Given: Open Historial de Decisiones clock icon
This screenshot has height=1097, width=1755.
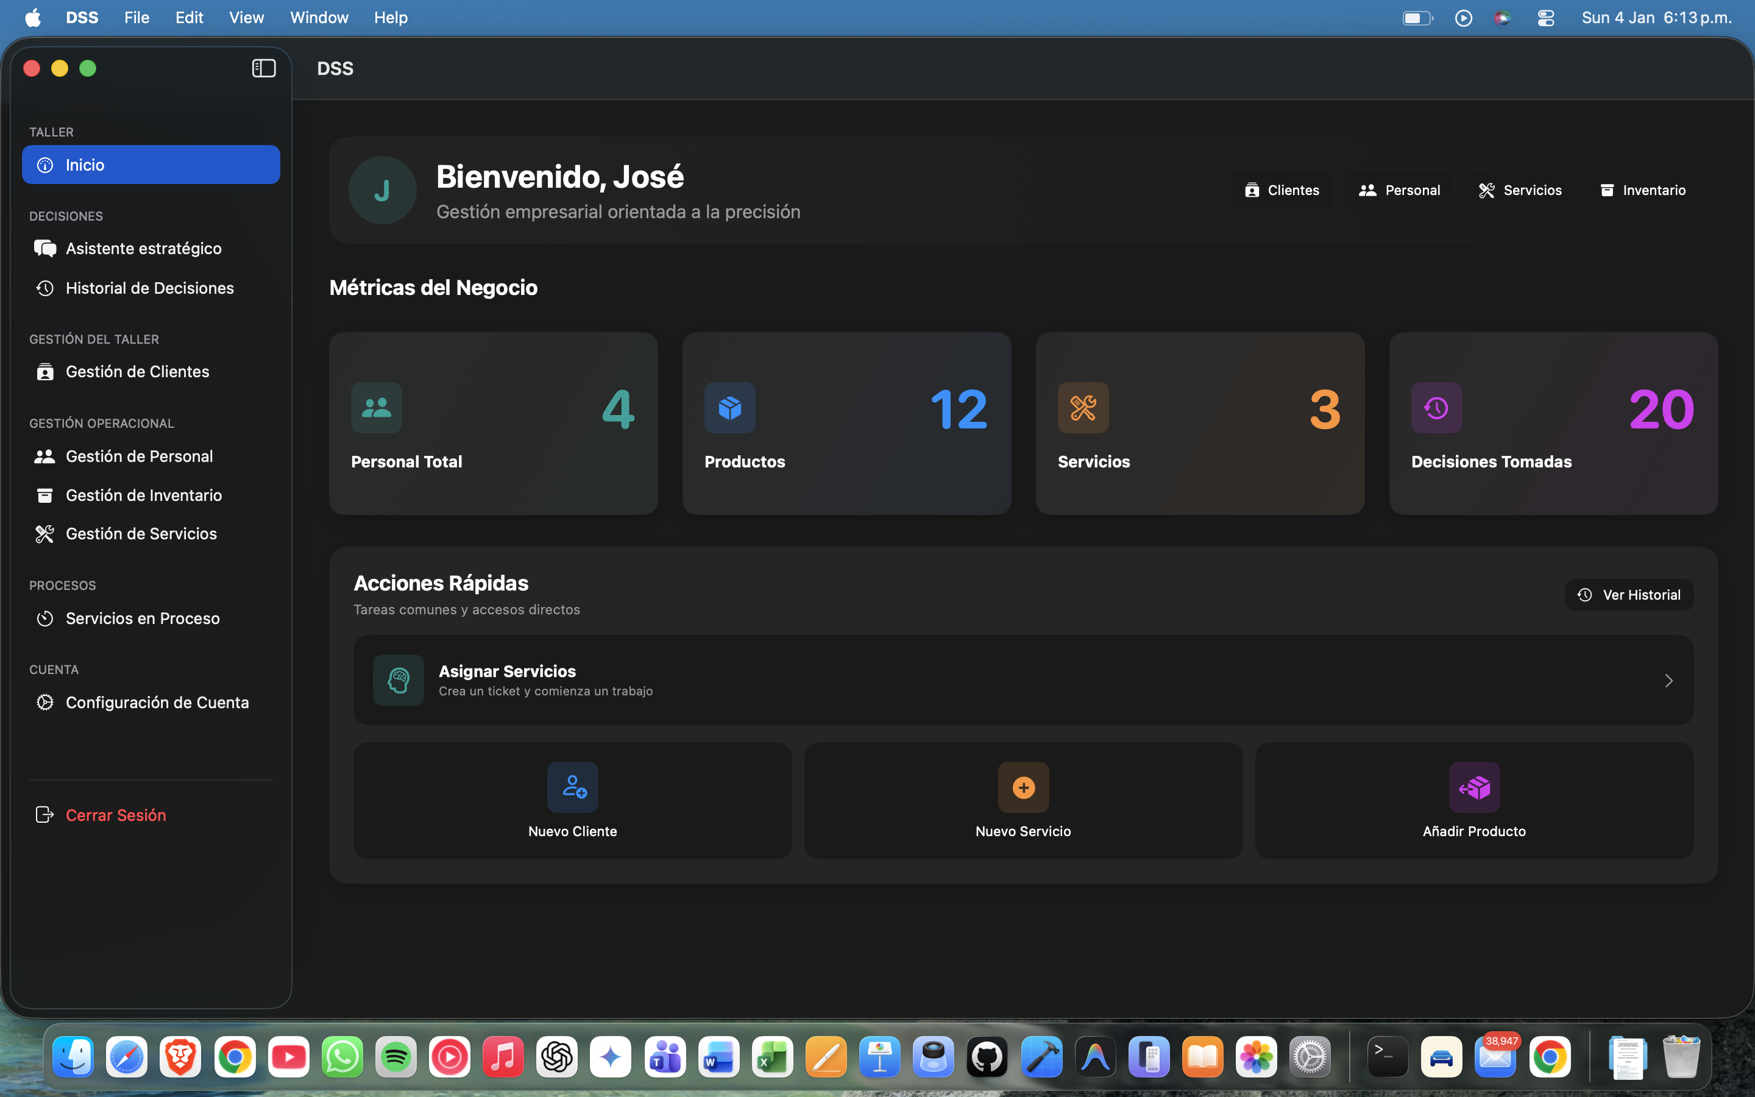Looking at the screenshot, I should [x=45, y=287].
